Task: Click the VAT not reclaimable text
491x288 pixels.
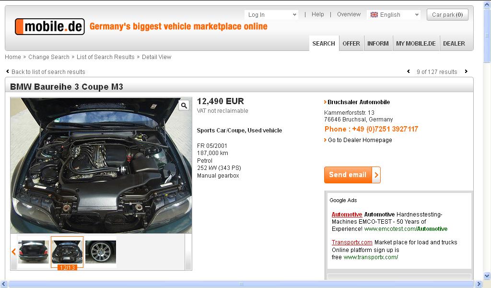Action: coord(222,111)
